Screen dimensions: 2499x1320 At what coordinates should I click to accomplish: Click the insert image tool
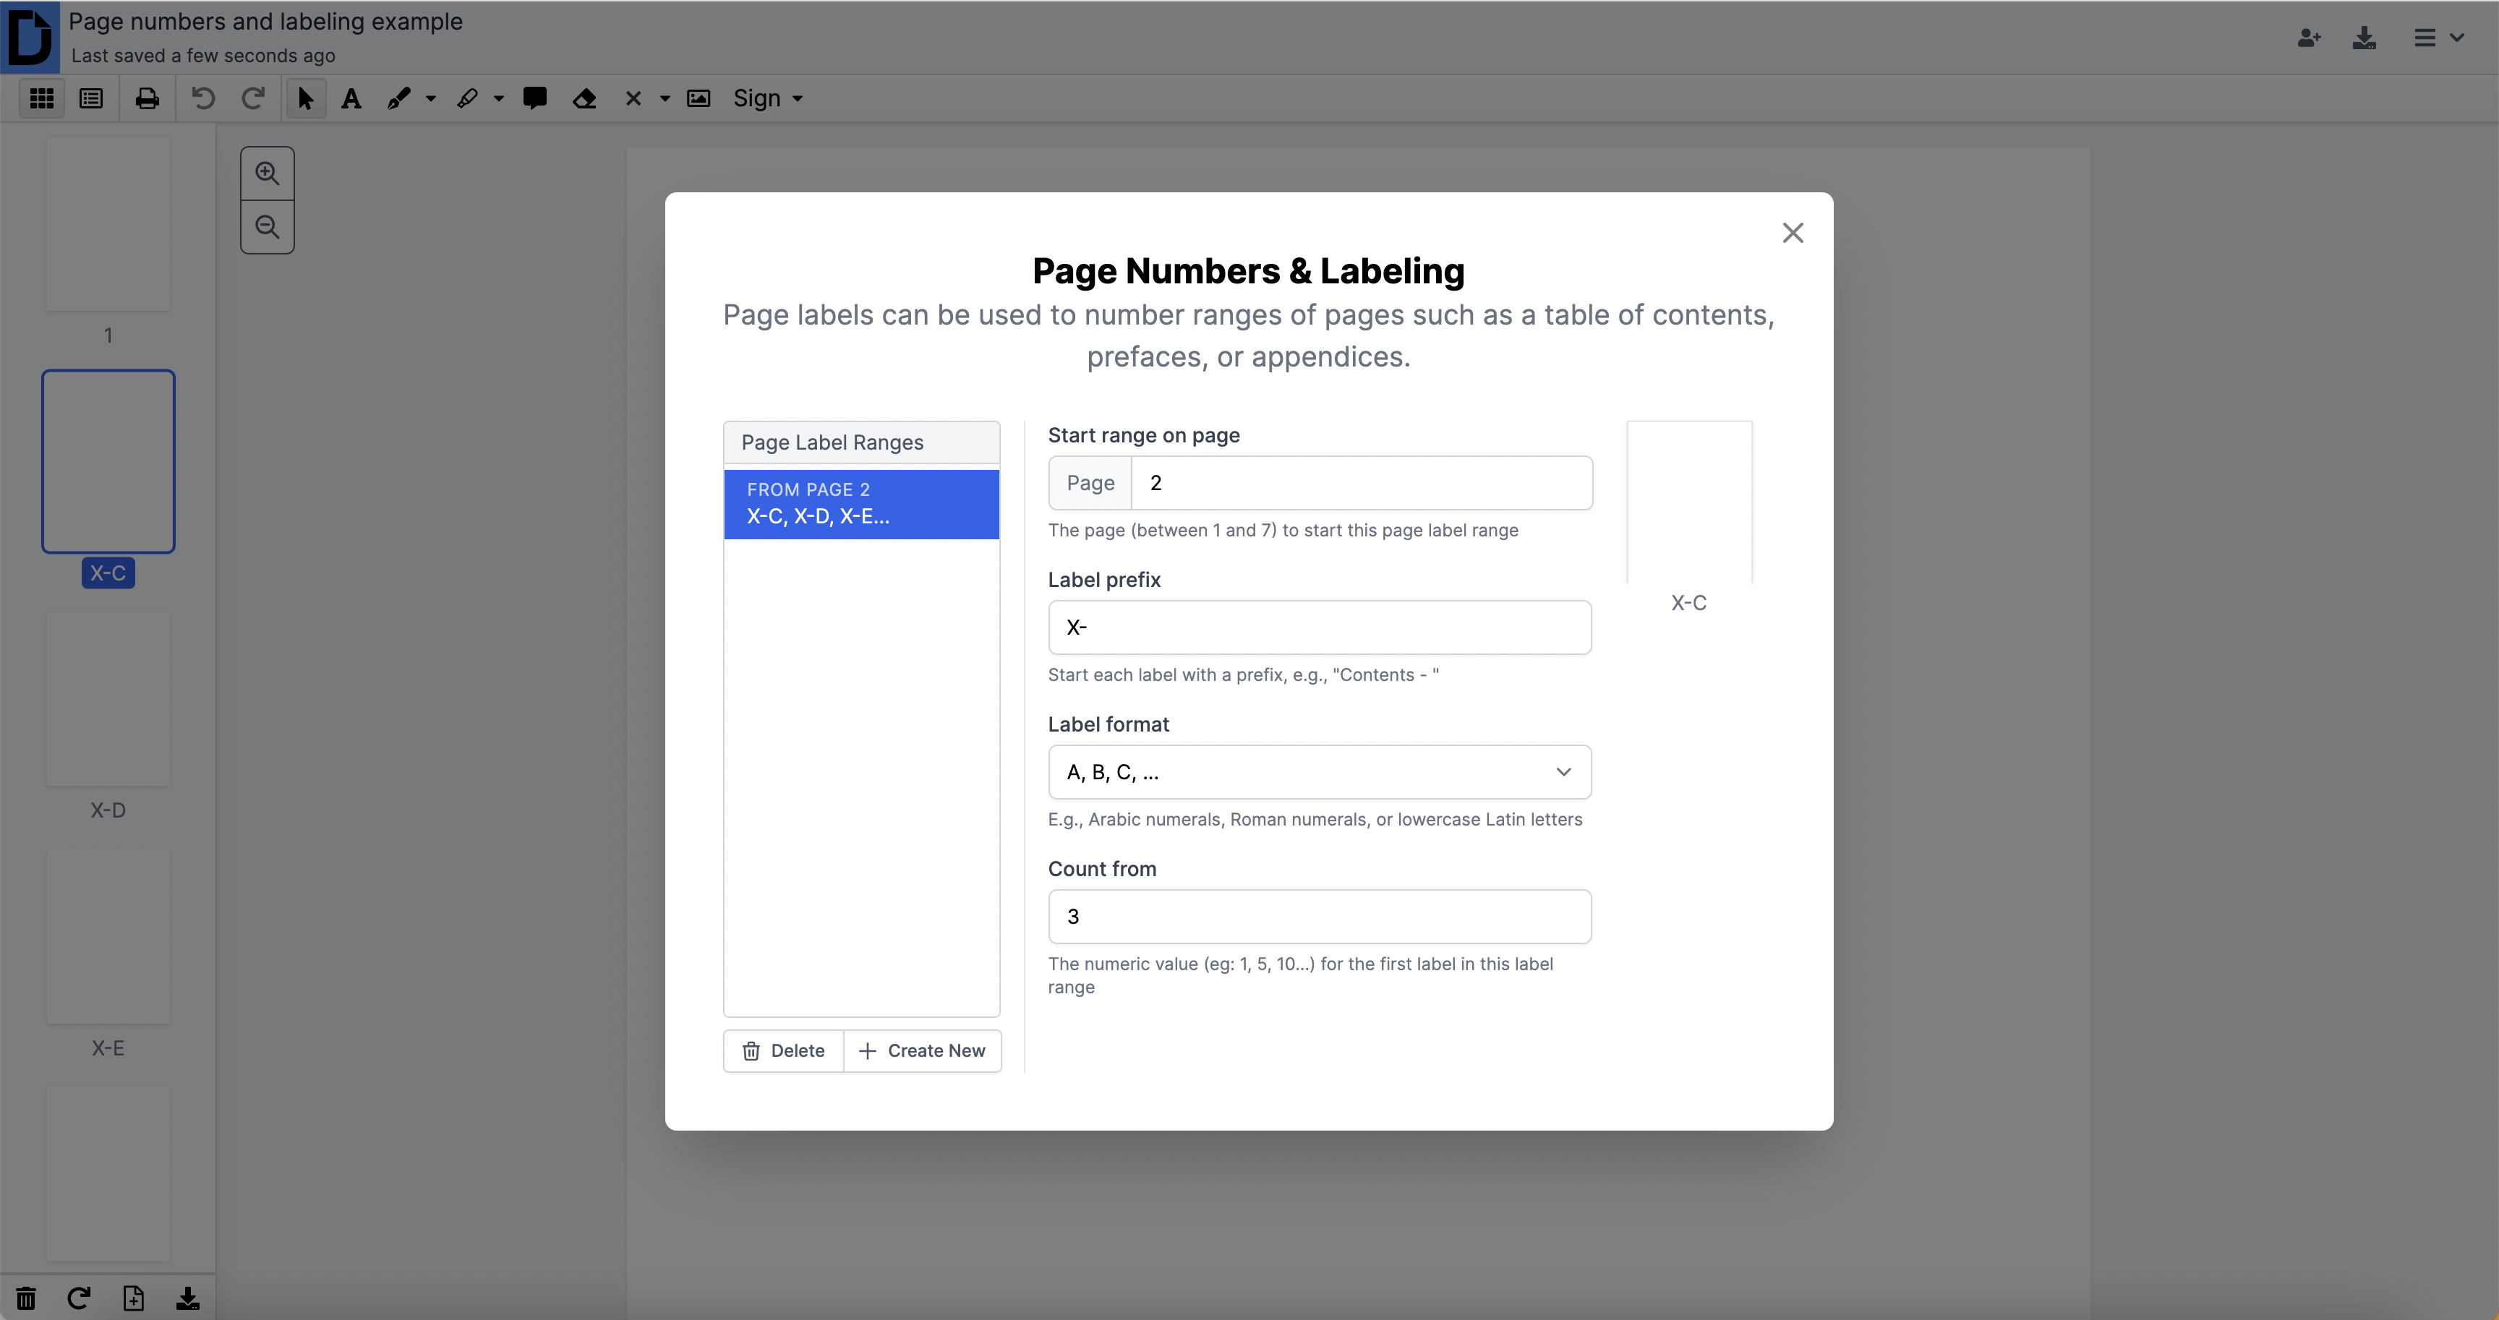[x=699, y=99]
